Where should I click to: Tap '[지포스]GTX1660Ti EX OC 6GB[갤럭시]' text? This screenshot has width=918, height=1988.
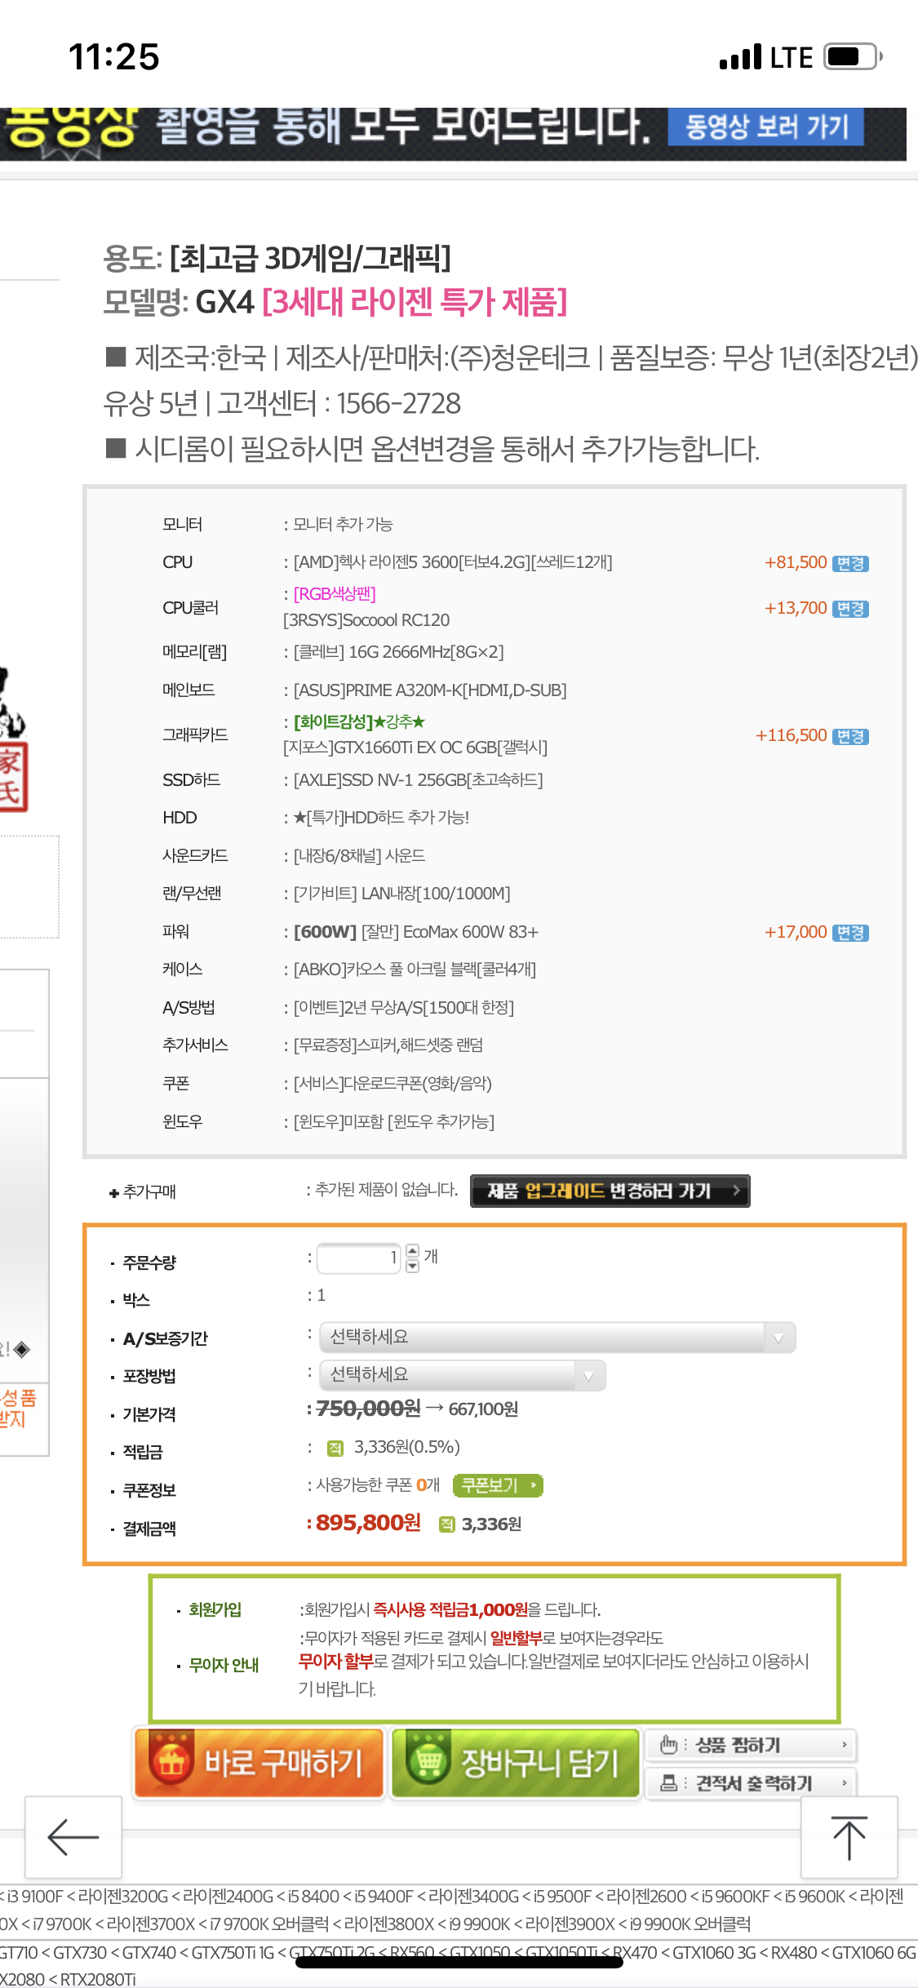click(x=415, y=748)
